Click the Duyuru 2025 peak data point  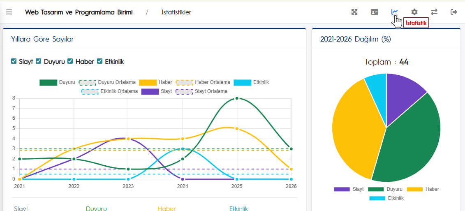click(x=237, y=98)
